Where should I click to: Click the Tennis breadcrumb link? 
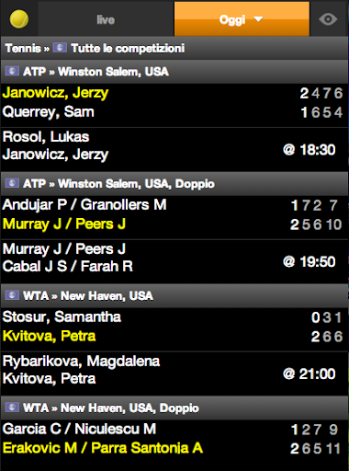pyautogui.click(x=23, y=48)
